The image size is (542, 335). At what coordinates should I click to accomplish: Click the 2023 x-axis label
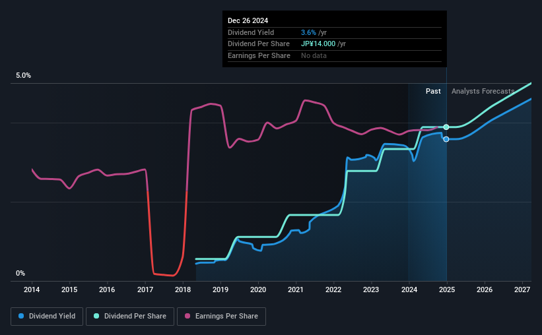(371, 289)
